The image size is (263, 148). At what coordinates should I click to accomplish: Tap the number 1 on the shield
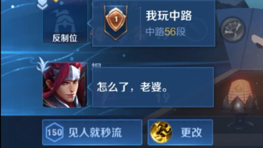click(x=116, y=19)
